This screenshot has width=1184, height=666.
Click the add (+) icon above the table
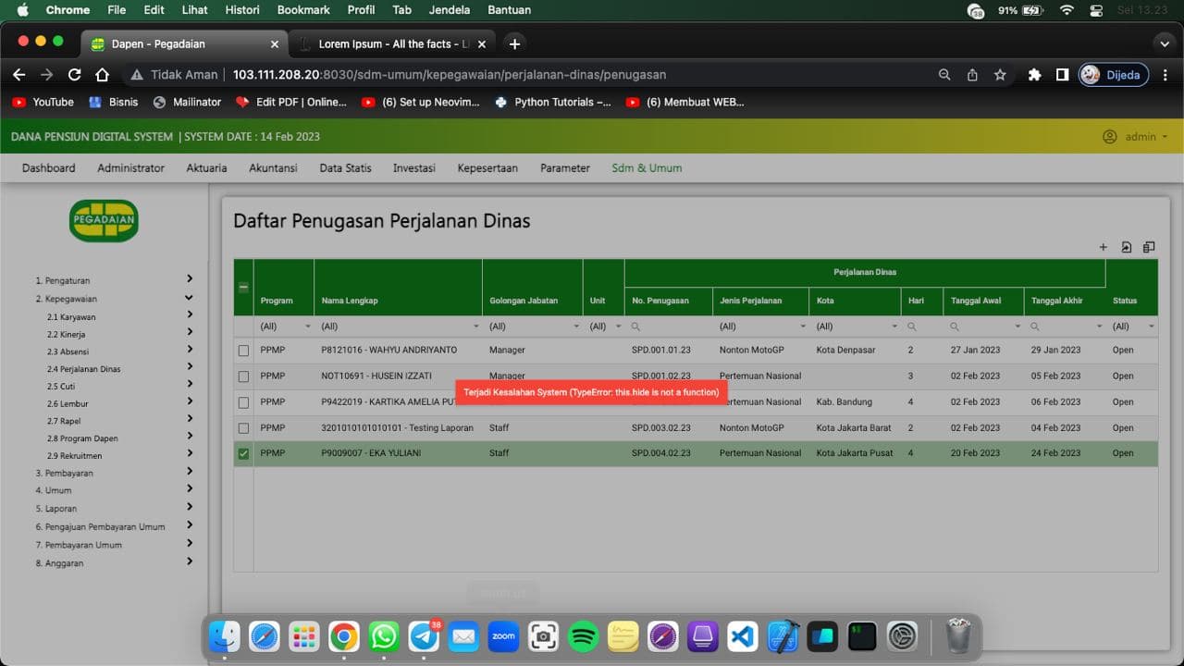[1103, 247]
